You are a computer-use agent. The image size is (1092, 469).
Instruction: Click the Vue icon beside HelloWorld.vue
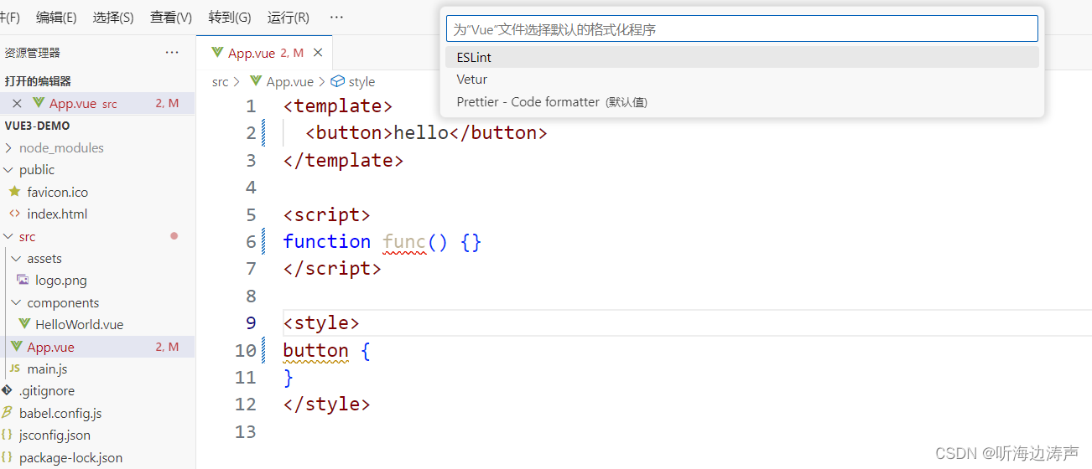tap(23, 324)
